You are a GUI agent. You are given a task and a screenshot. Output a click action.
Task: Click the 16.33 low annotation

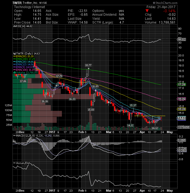72,99
